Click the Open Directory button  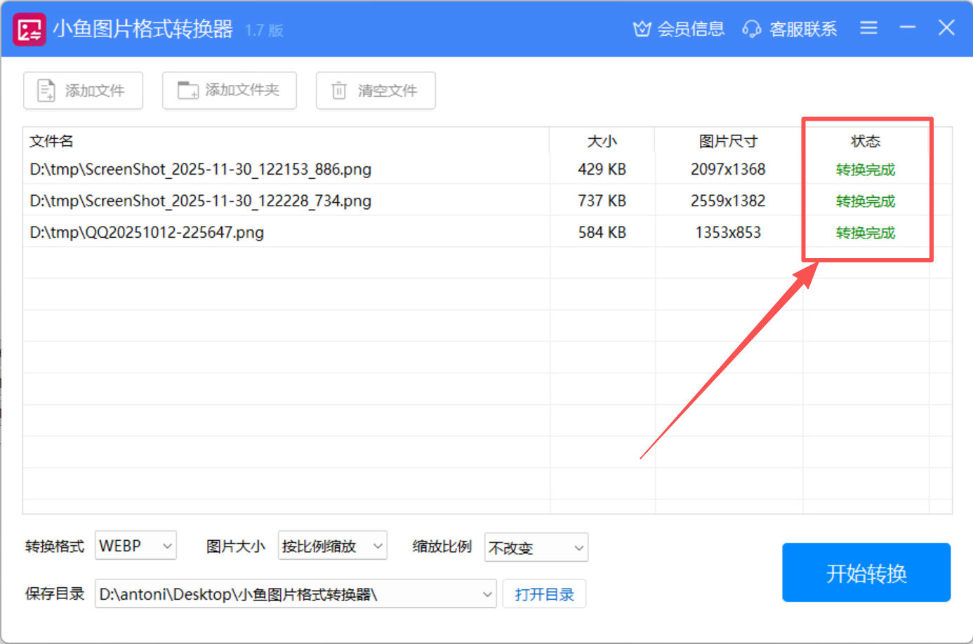tap(544, 594)
